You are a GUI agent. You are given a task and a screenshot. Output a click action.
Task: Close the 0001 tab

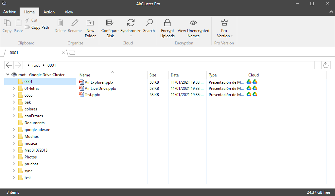tap(63, 53)
